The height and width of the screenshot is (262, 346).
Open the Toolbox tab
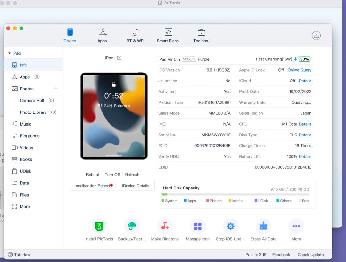coord(201,36)
